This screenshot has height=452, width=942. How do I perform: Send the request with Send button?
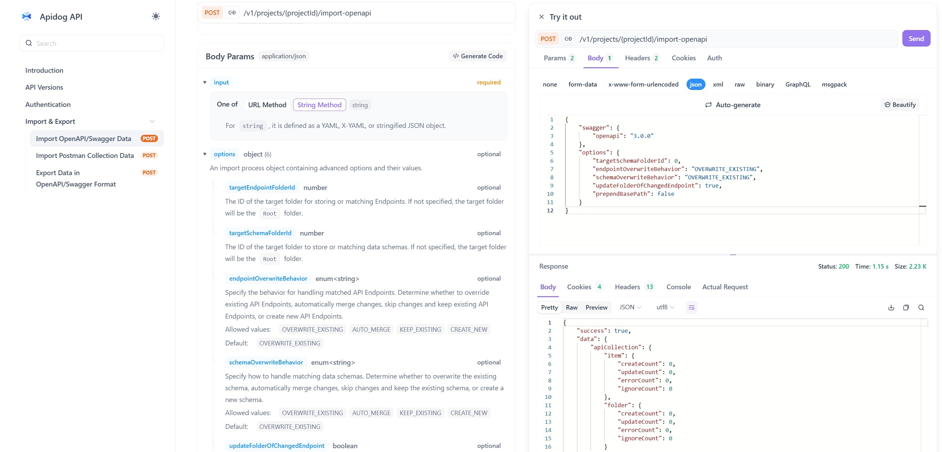click(x=916, y=38)
